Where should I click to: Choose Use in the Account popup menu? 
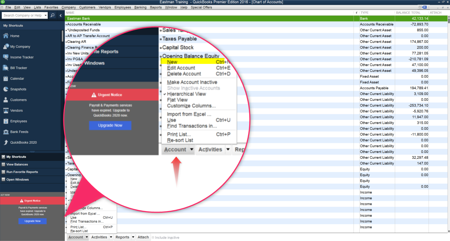91,217
